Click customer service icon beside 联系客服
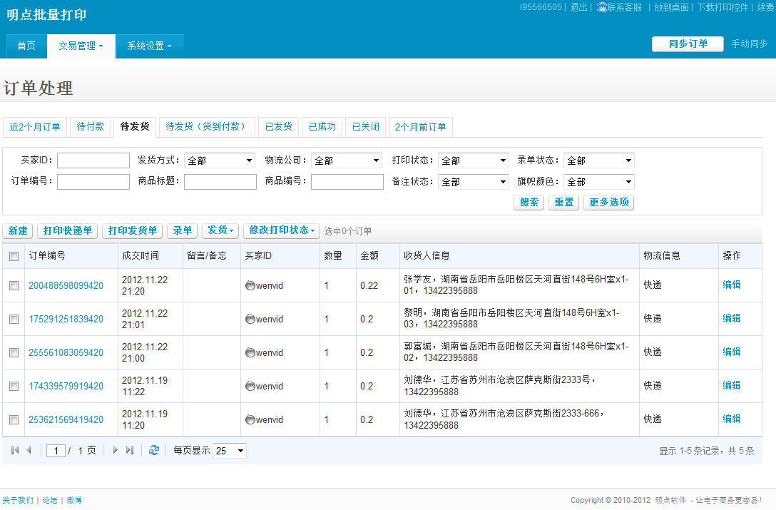This screenshot has height=510, width=776. click(x=602, y=7)
